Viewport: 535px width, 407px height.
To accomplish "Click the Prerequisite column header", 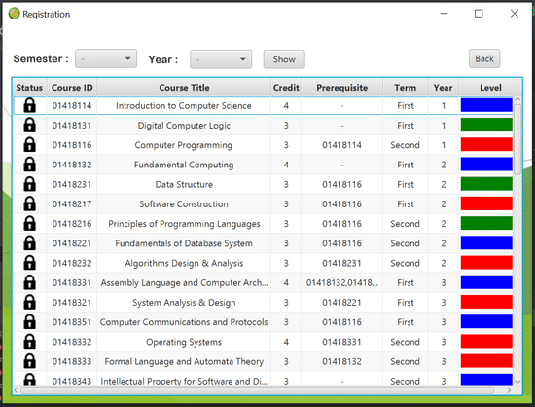I will tap(341, 88).
